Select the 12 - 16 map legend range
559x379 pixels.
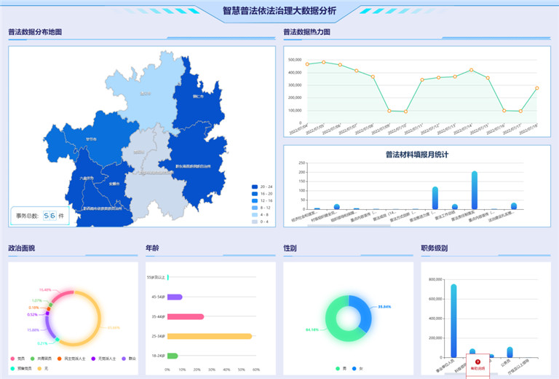click(x=262, y=200)
